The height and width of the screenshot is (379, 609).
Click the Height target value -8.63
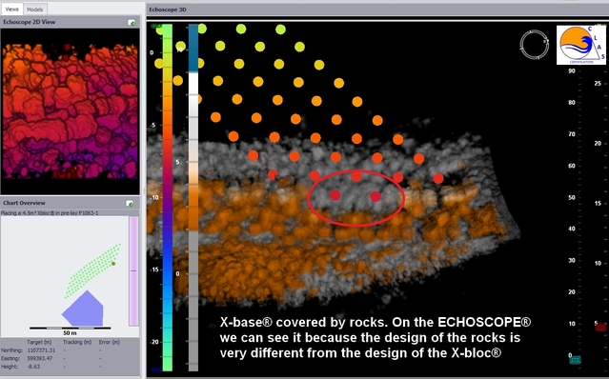pyautogui.click(x=33, y=367)
